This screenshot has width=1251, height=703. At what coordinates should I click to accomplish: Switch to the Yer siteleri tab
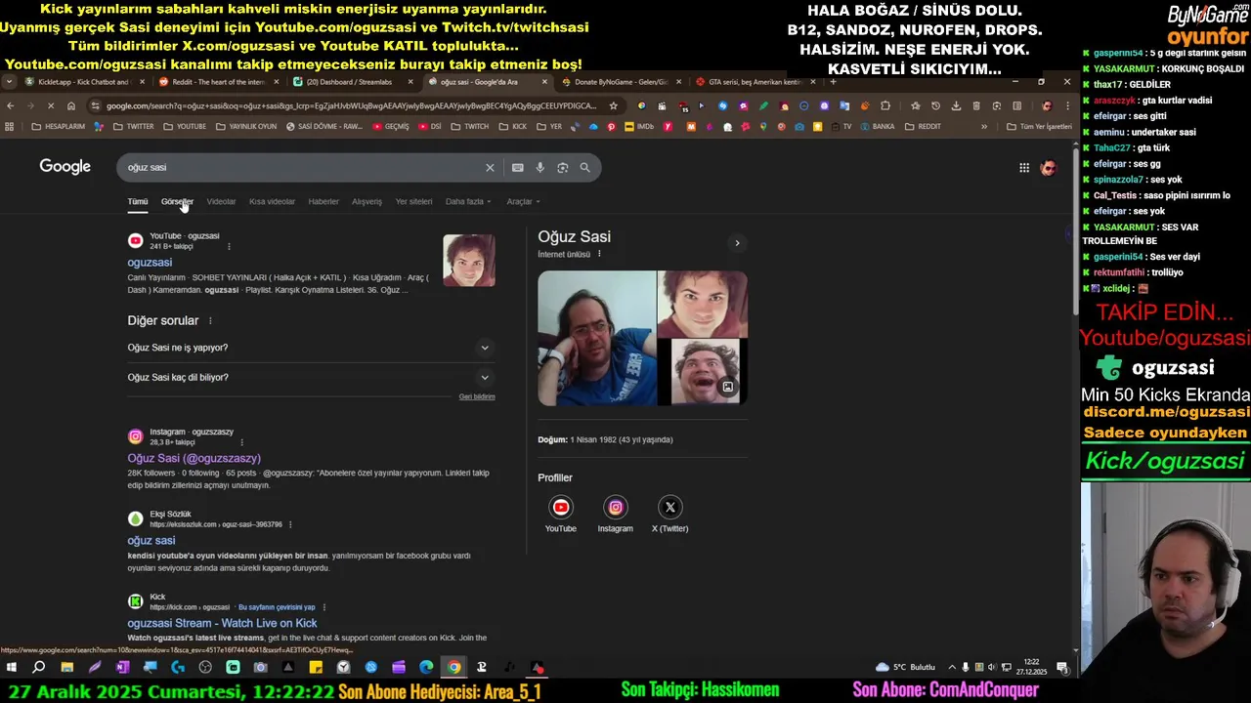tap(413, 202)
